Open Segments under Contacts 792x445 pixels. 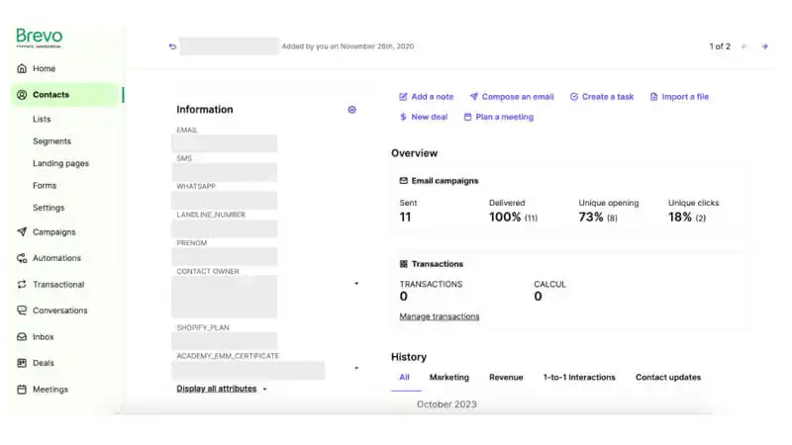click(51, 141)
